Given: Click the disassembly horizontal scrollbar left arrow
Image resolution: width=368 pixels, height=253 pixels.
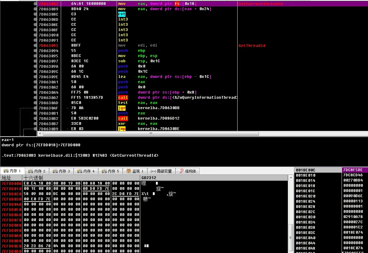Looking at the screenshot, I should click(x=40, y=133).
